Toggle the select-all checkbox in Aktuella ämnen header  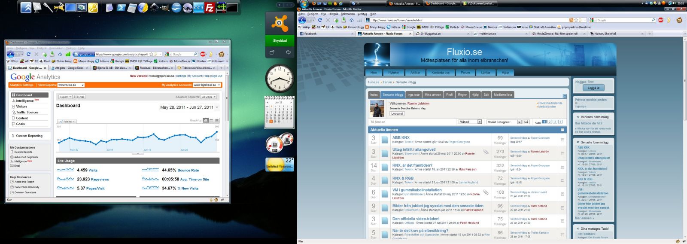(x=562, y=130)
